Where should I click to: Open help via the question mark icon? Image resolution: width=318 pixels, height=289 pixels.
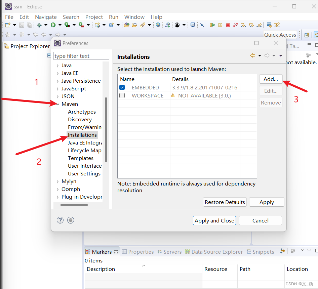(60, 220)
